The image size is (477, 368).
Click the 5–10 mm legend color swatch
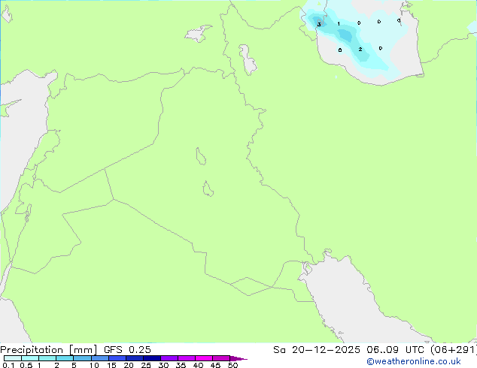point(82,358)
